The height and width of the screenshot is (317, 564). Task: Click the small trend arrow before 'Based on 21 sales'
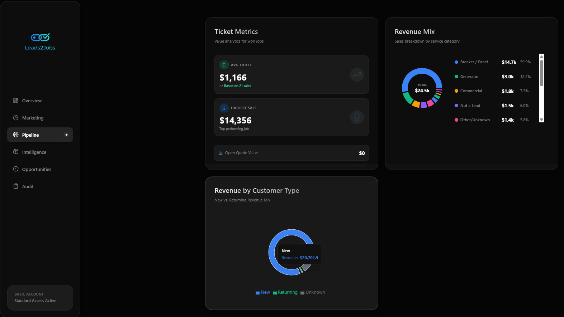coord(221,86)
